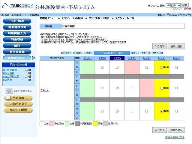Image resolution: width=192 pixels, height=144 pixels.
Task: Open お知らせ表示 button
Action: (18, 104)
